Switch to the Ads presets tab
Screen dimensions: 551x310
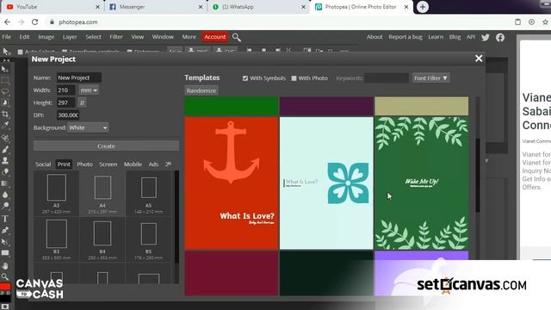(153, 164)
